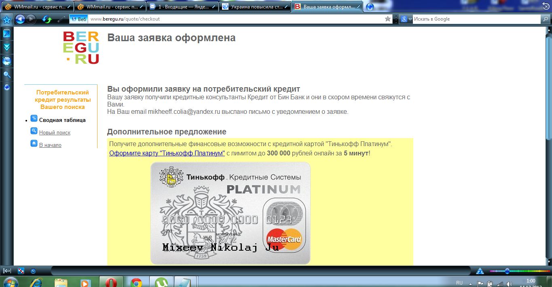Open the Favorites star sidebar button
The width and height of the screenshot is (552, 287).
click(6, 19)
